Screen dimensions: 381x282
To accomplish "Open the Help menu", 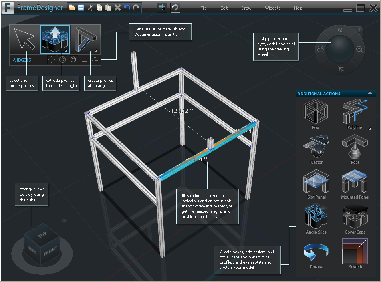I will coord(298,8).
